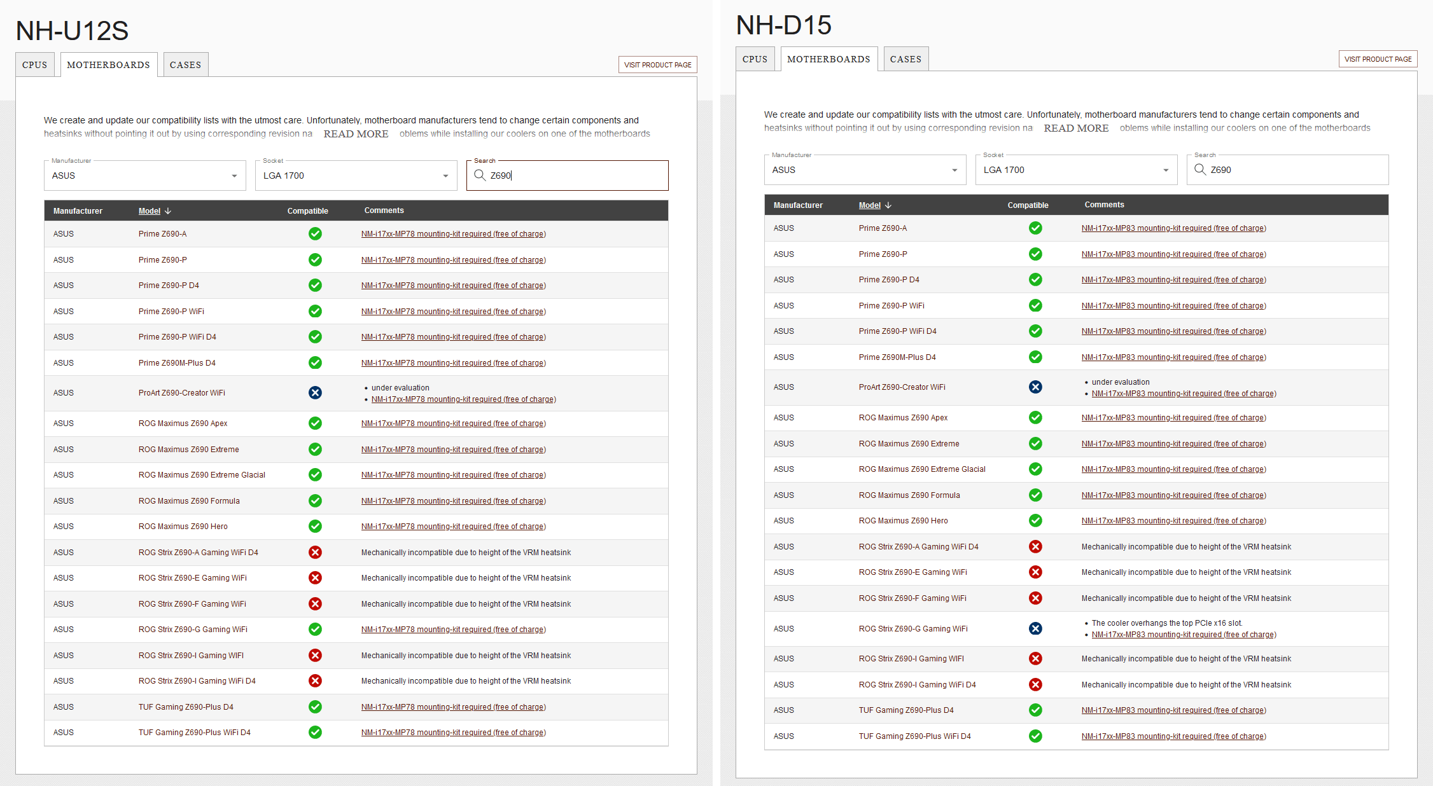This screenshot has height=786, width=1433.
Task: Open NM-i17xx-MP83 kit link for TUF Gaming Z690-Plus D4
Action: [x=1174, y=710]
